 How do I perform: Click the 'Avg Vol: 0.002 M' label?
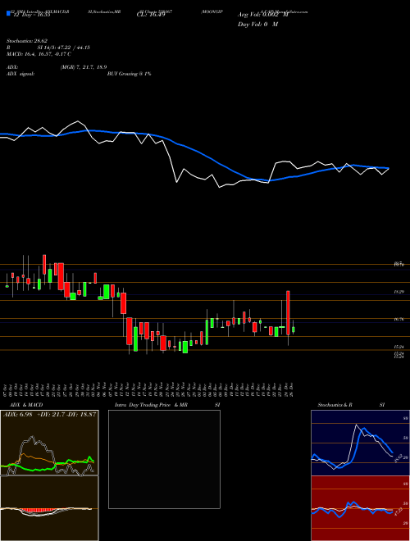(x=263, y=15)
